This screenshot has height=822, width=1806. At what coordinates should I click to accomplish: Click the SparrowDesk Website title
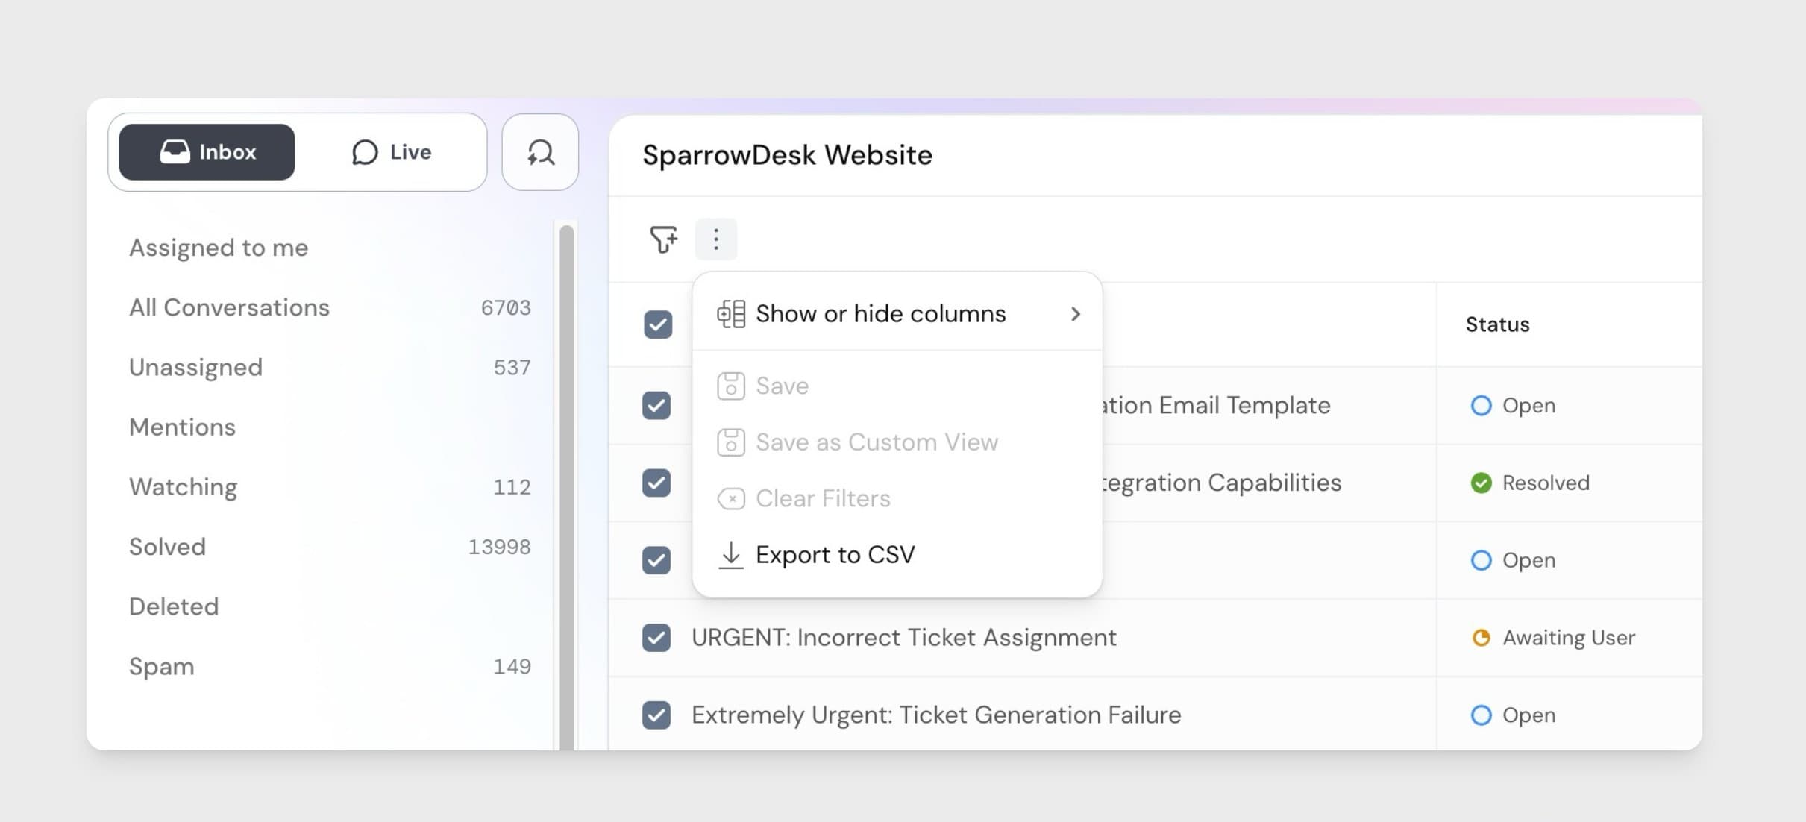tap(787, 155)
